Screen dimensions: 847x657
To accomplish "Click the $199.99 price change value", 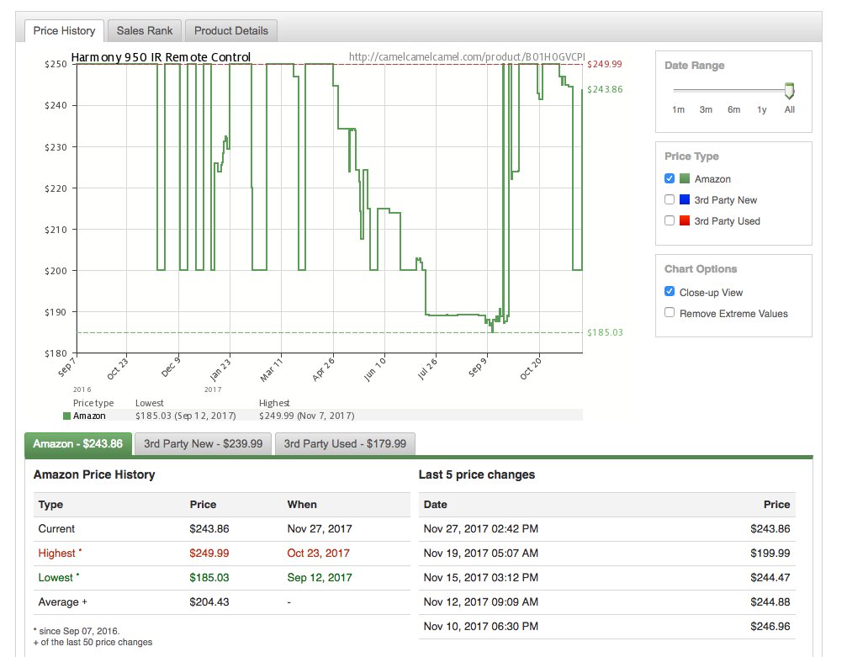I will pyautogui.click(x=770, y=554).
